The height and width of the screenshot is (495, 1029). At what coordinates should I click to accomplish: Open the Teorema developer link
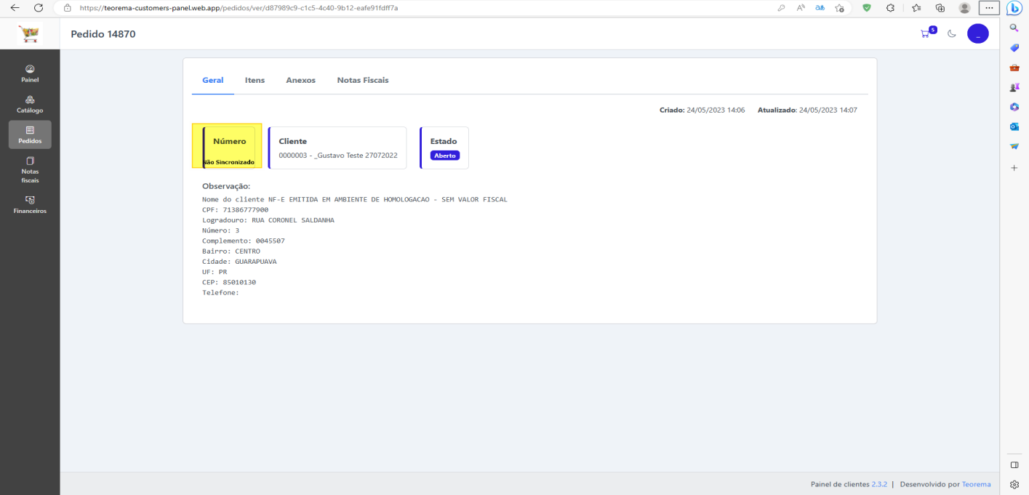[976, 484]
